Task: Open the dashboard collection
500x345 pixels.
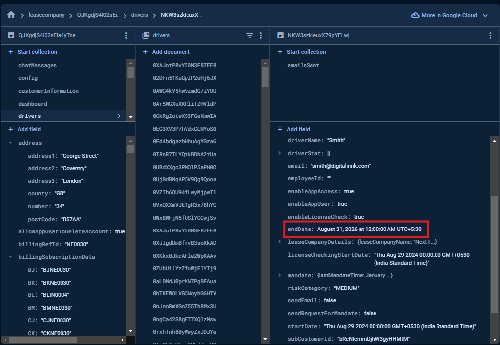Action: tap(33, 104)
